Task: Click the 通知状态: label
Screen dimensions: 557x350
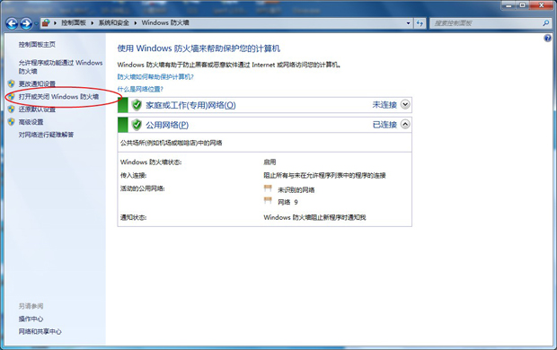Action: (133, 217)
